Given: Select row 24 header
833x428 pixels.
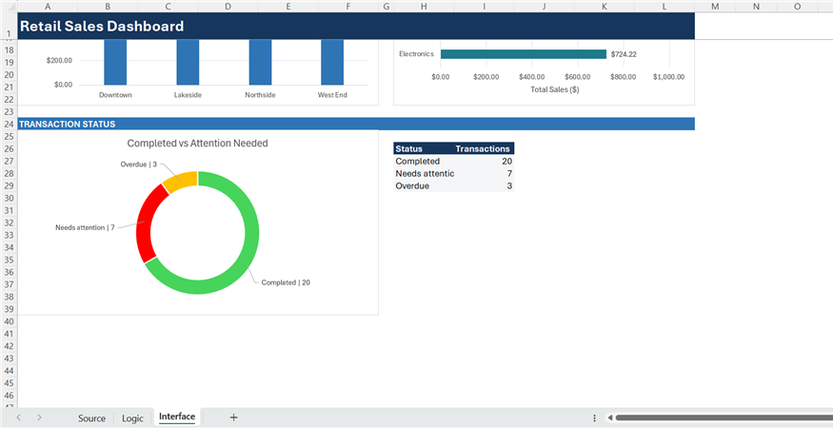Looking at the screenshot, I should click(x=9, y=125).
